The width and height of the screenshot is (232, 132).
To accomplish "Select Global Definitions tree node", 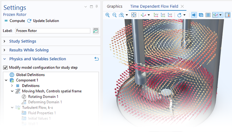I will coord(30,75).
